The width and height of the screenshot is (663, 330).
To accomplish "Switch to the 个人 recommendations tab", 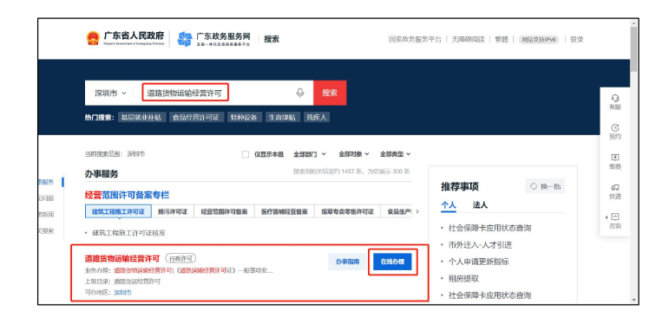I will (448, 205).
